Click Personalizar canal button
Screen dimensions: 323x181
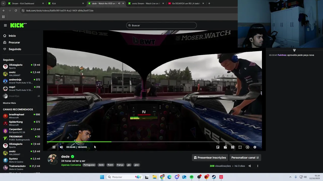click(x=245, y=158)
